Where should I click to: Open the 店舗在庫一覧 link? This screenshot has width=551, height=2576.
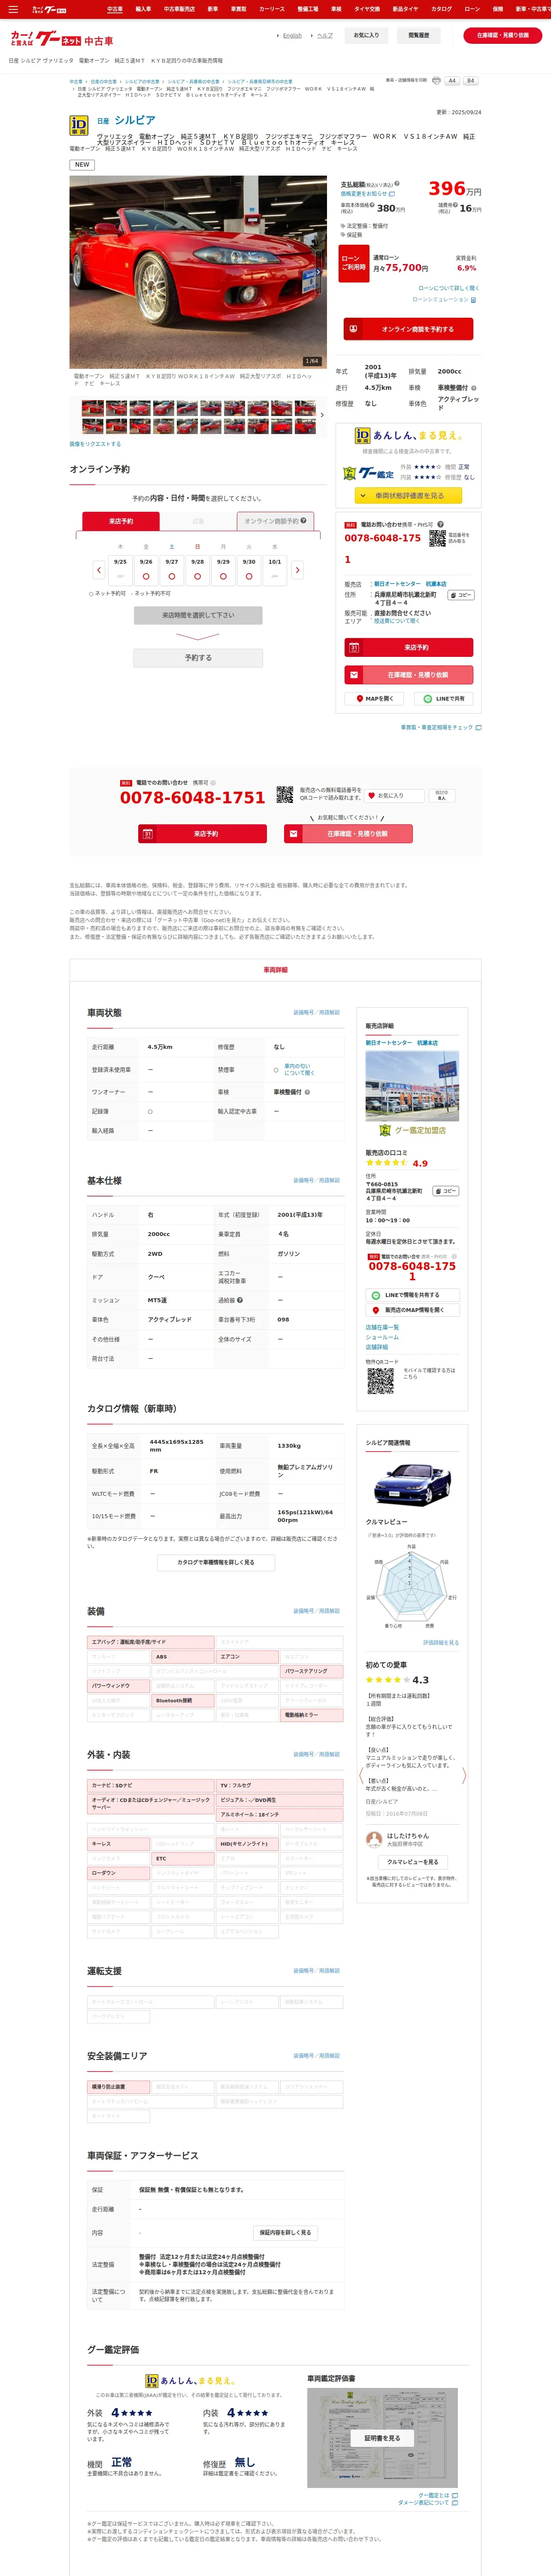(x=381, y=1328)
